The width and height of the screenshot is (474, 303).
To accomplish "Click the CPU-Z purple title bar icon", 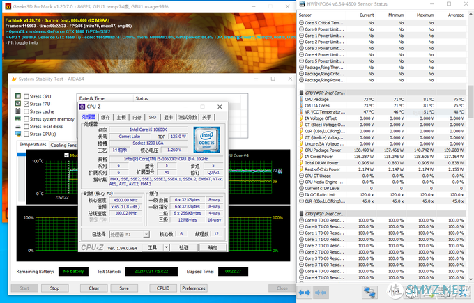I will pyautogui.click(x=82, y=107).
